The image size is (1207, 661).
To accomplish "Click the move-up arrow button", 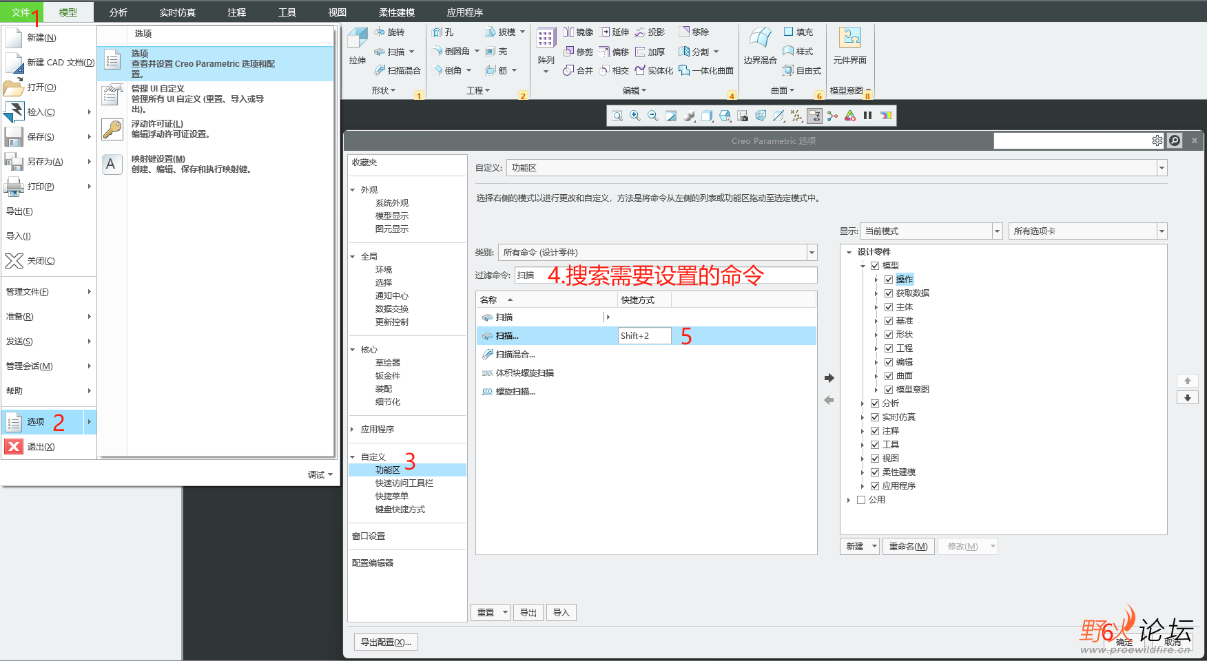I will coord(1188,381).
